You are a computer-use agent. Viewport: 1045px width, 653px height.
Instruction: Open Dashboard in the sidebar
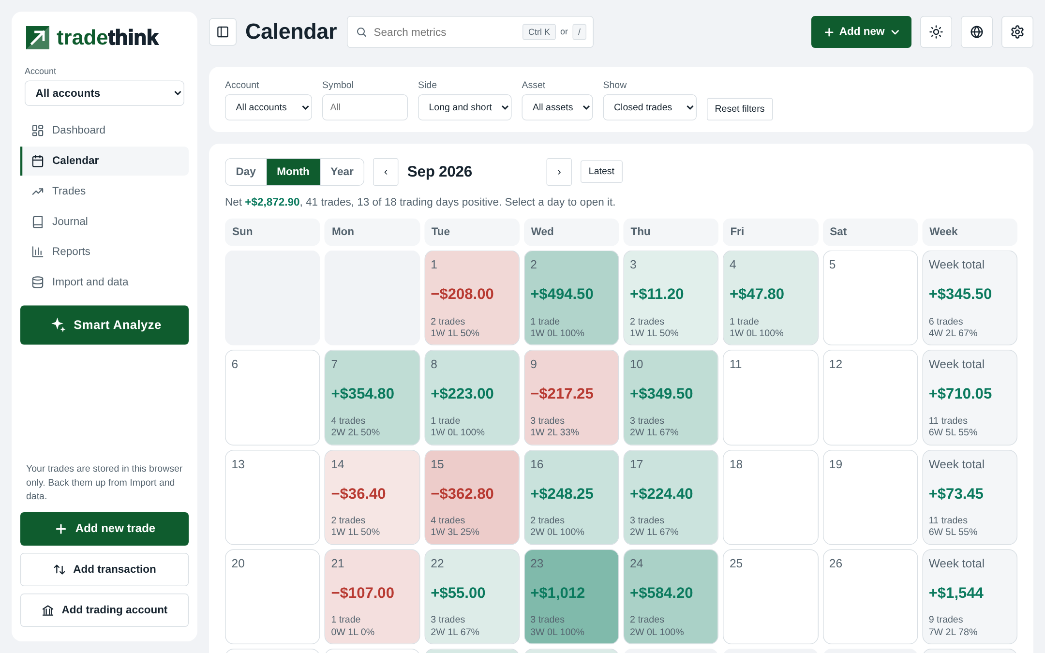(x=104, y=130)
